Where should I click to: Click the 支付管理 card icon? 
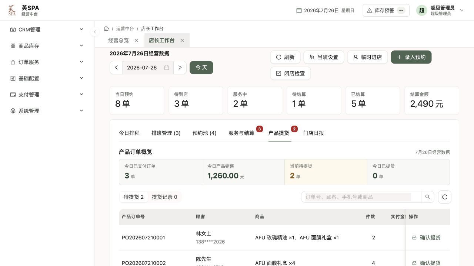coord(13,95)
